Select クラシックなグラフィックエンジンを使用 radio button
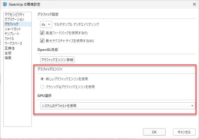This screenshot has height=139, width=199. 42,87
